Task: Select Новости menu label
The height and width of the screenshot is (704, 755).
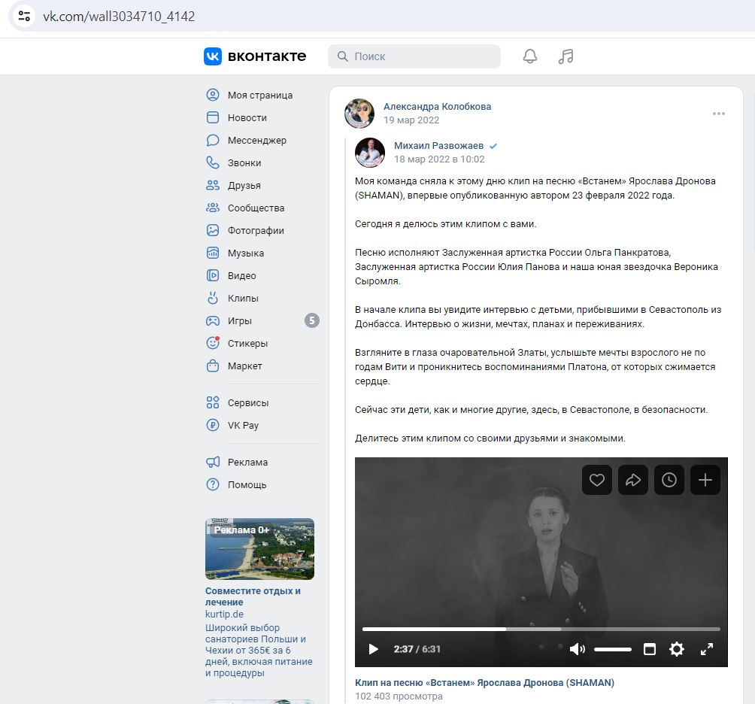Action: pos(247,117)
